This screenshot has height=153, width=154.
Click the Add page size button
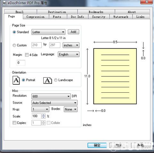click(73, 32)
